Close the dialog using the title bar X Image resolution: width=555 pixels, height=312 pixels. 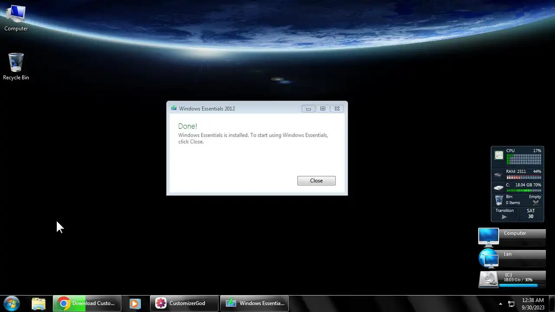tap(337, 109)
